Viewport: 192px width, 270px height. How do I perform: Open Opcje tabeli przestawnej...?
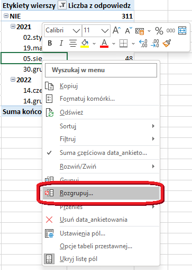point(101,246)
